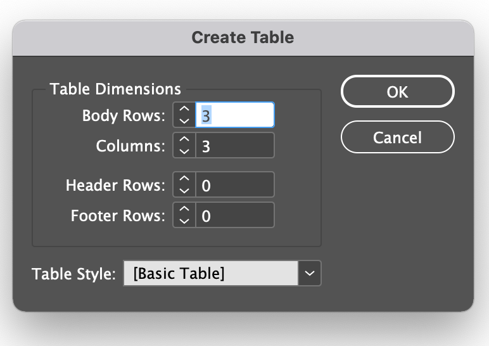Increment Columns using the up arrow
The height and width of the screenshot is (346, 489).
tap(184, 139)
